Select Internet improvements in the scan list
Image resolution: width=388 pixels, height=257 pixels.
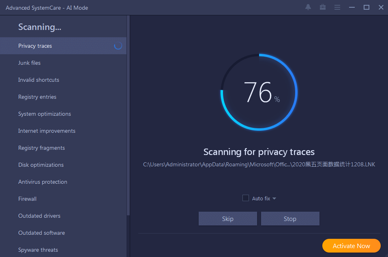[63, 131]
